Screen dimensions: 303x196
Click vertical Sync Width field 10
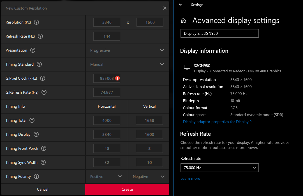tap(149, 162)
